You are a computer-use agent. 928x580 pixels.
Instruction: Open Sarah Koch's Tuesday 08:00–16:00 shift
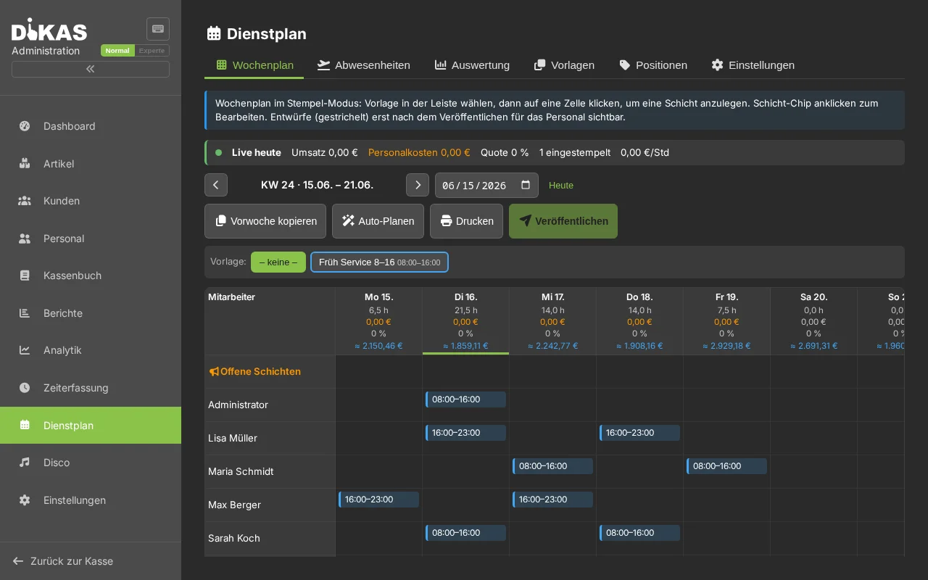coord(465,533)
